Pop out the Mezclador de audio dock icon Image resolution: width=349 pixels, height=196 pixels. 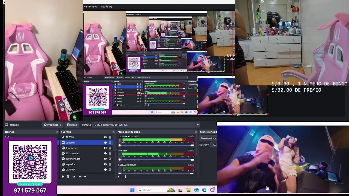195,132
